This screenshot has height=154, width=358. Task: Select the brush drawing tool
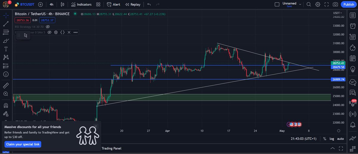(6, 41)
